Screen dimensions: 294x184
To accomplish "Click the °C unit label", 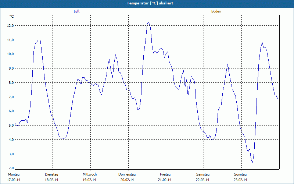I will [x=12, y=17].
